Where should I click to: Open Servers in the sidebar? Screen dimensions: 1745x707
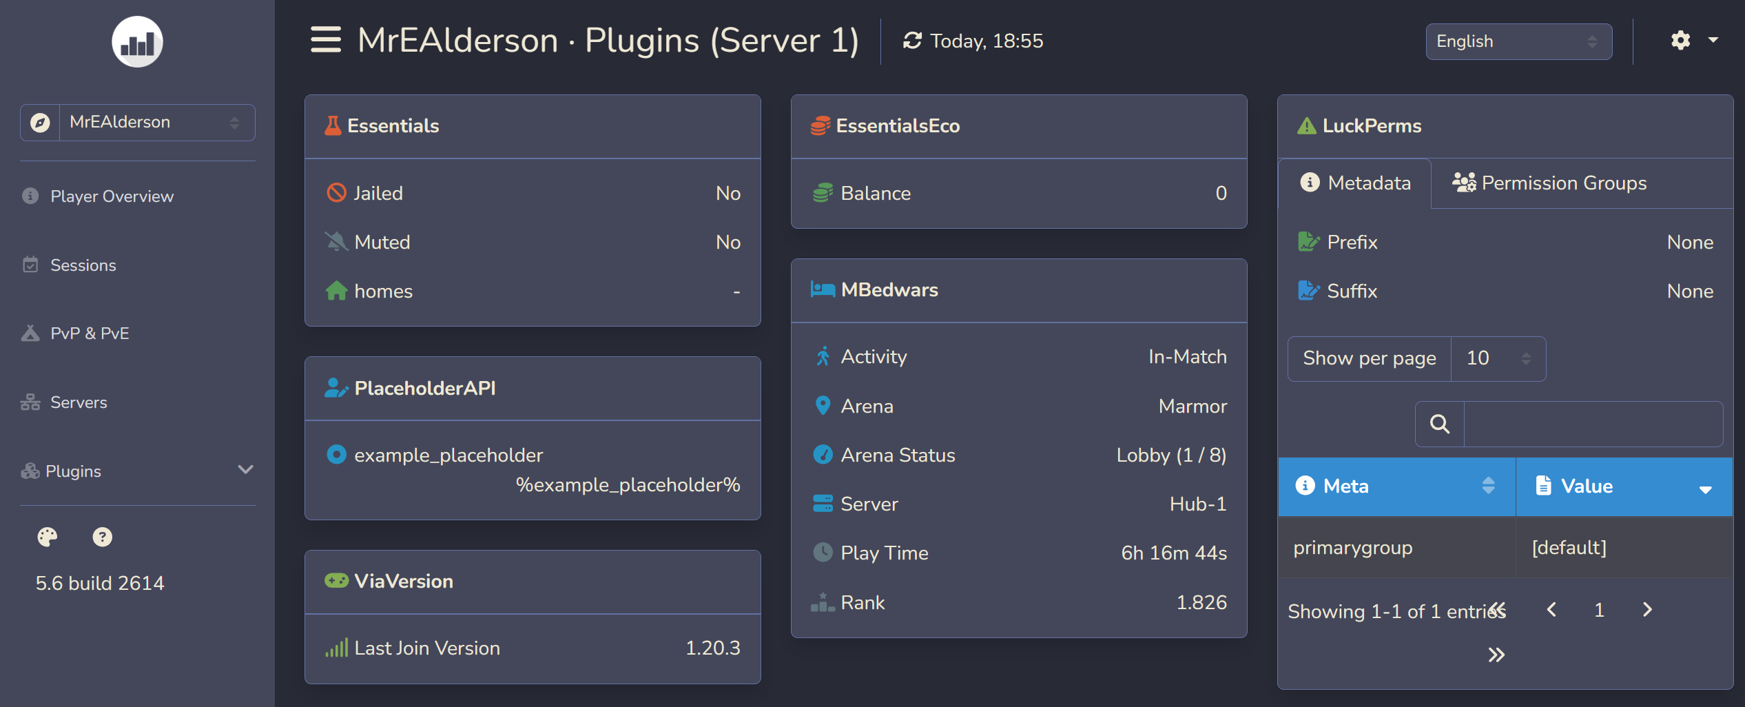point(78,402)
